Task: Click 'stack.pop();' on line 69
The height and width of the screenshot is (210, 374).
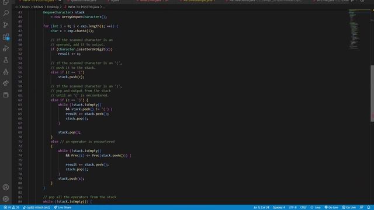Action: (x=70, y=132)
